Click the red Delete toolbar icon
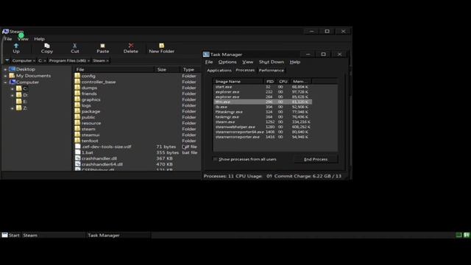 (131, 46)
